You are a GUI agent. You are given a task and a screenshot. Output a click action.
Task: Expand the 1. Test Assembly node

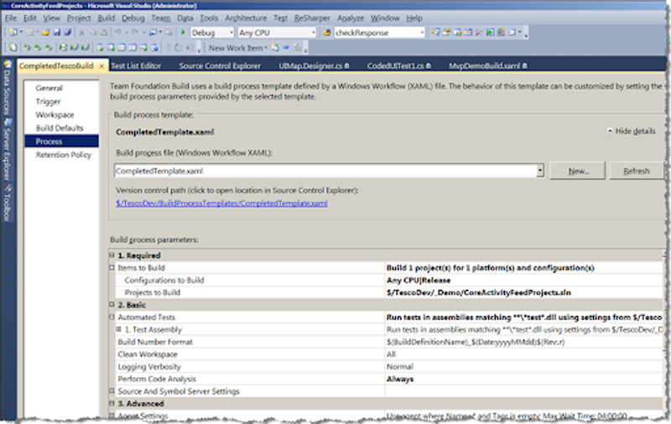tap(119, 329)
